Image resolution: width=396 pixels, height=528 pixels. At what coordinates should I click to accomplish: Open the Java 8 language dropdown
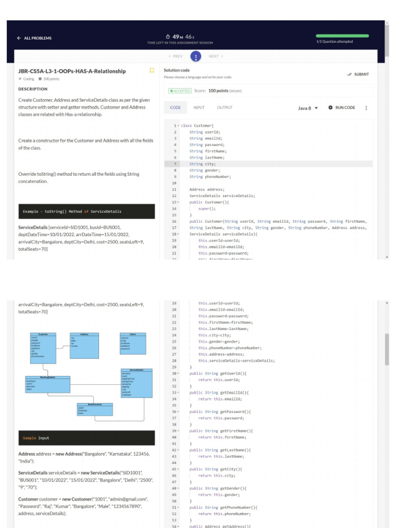point(308,108)
